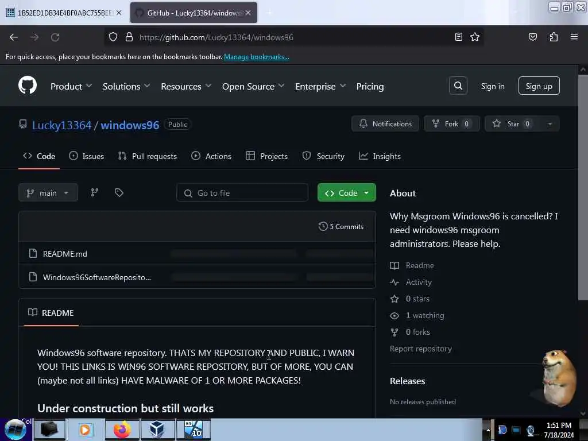Open the Windows Start orb

[x=16, y=430]
